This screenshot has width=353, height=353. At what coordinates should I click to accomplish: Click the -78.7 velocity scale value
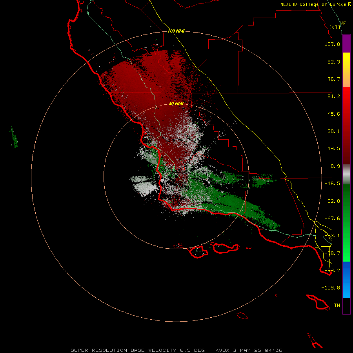coord(332,253)
